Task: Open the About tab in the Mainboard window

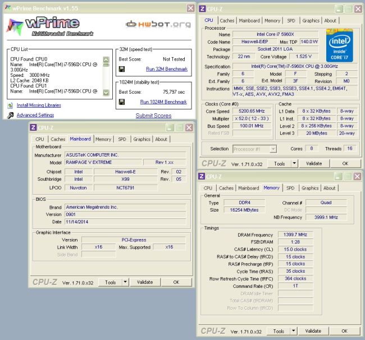Action: (161, 139)
